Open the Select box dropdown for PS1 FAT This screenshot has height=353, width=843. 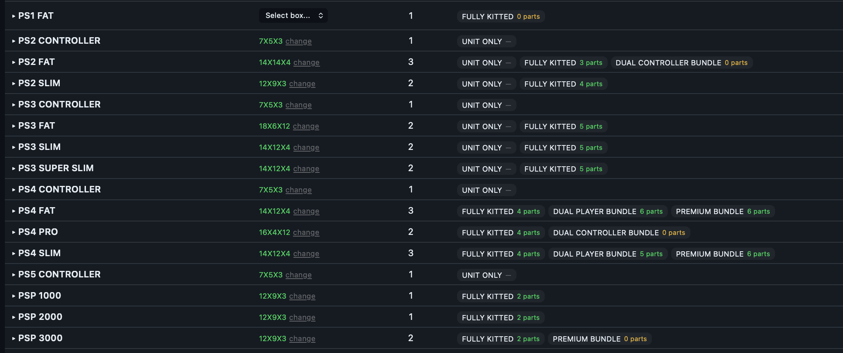pyautogui.click(x=293, y=16)
